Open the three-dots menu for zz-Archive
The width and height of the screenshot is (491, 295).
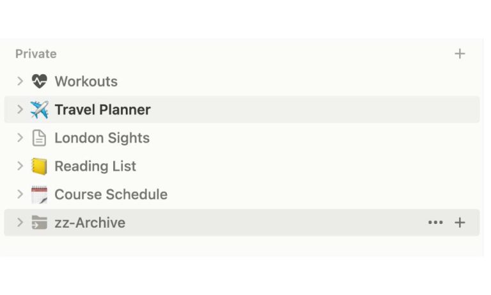[435, 223]
